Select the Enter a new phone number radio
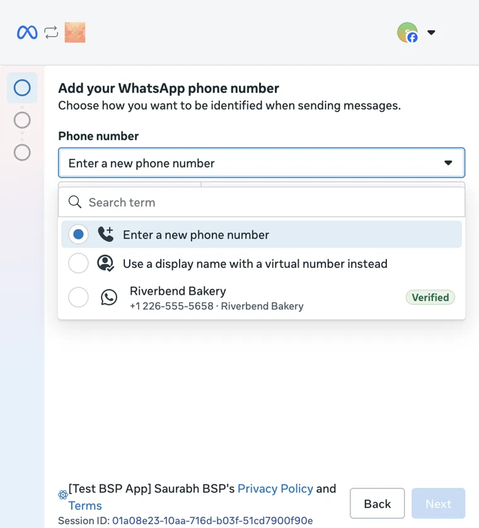Viewport: 479px width, 528px height. point(78,234)
